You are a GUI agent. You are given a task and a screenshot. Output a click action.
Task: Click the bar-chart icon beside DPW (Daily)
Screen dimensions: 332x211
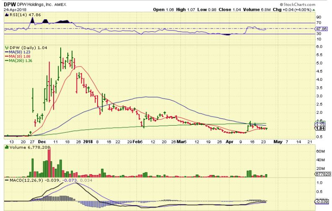point(7,48)
